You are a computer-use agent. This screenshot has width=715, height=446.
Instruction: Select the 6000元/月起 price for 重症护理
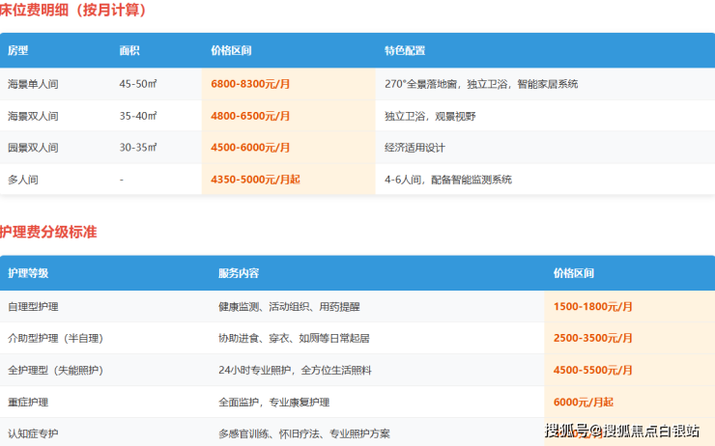coord(584,403)
